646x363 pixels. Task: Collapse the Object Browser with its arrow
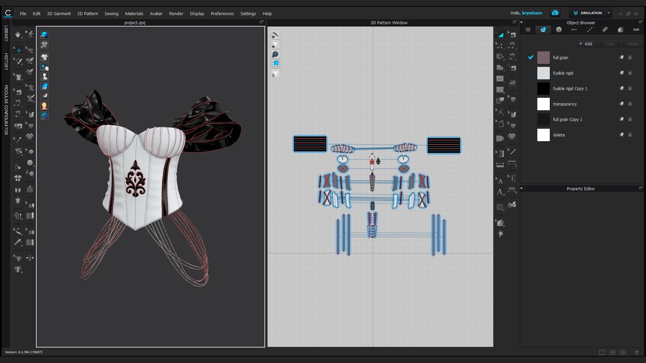(522, 22)
